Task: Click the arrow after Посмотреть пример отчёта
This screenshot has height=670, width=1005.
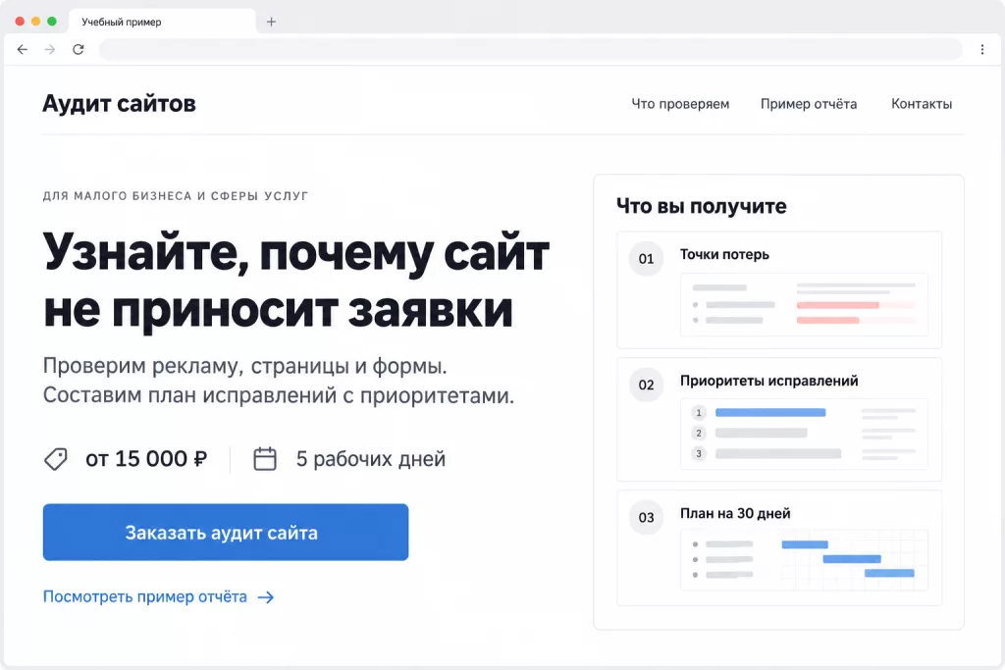Action: (265, 597)
